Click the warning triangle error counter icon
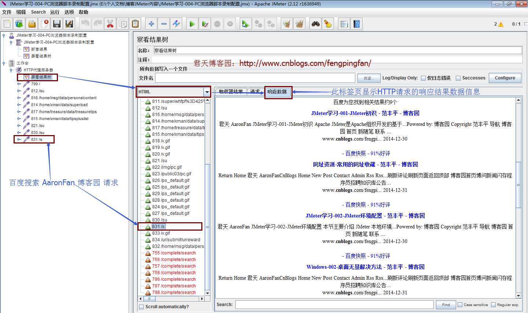This screenshot has height=313, width=528. coord(501,24)
